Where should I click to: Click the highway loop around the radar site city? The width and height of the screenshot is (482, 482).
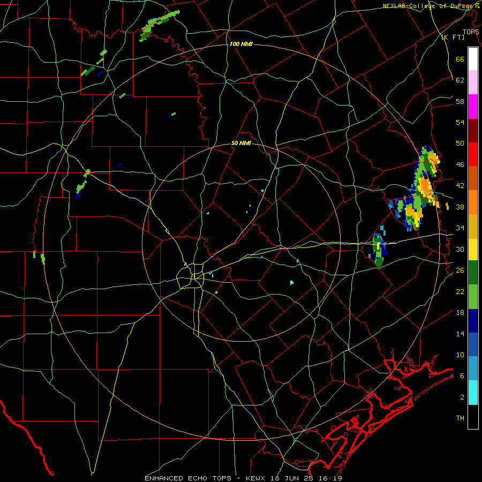[x=190, y=276]
